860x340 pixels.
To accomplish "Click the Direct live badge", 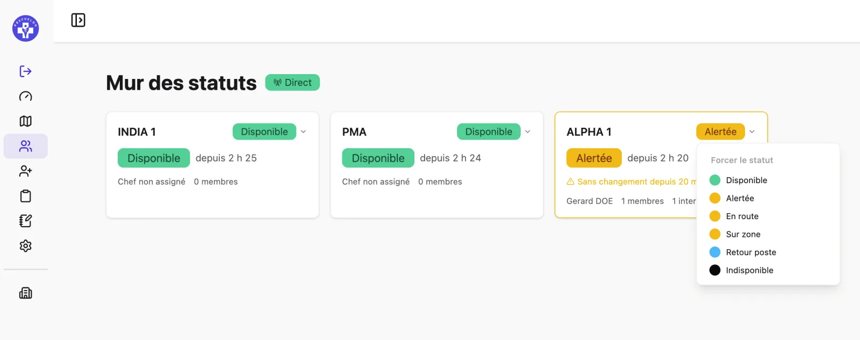I will 292,83.
